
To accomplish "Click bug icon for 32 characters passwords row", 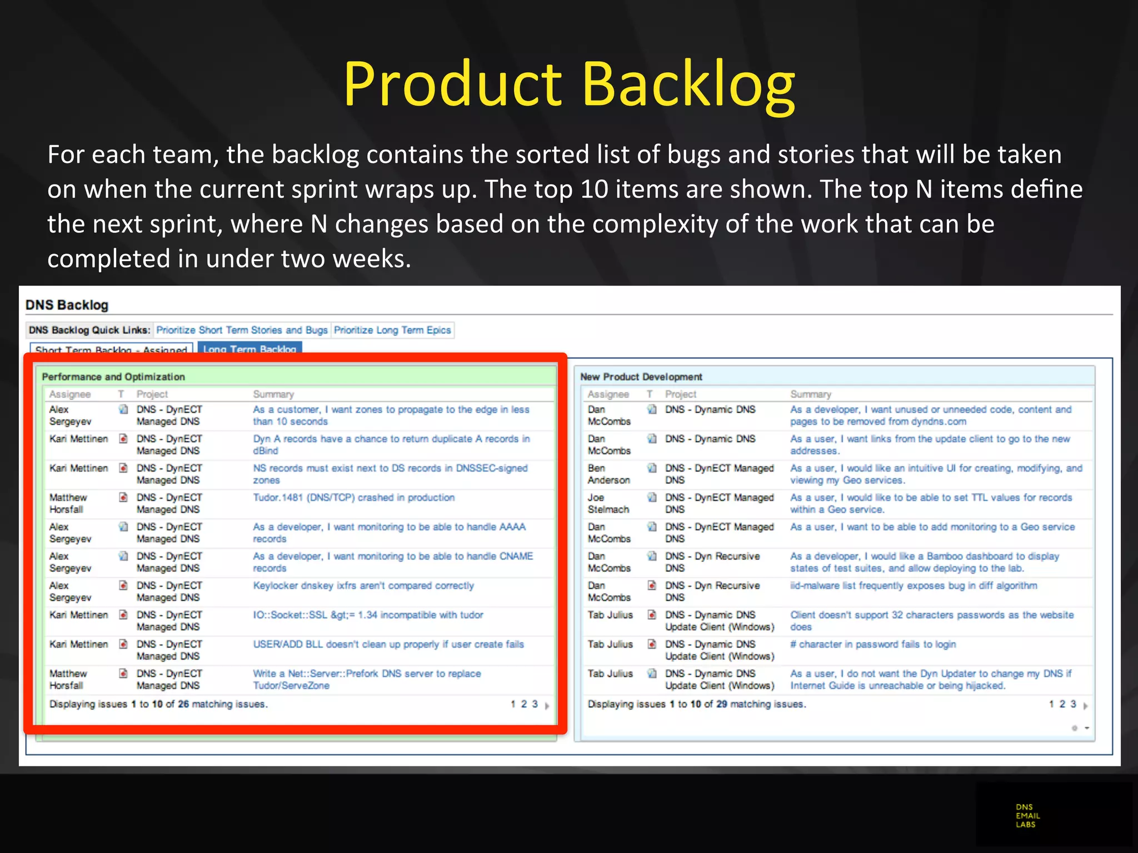I will point(652,615).
